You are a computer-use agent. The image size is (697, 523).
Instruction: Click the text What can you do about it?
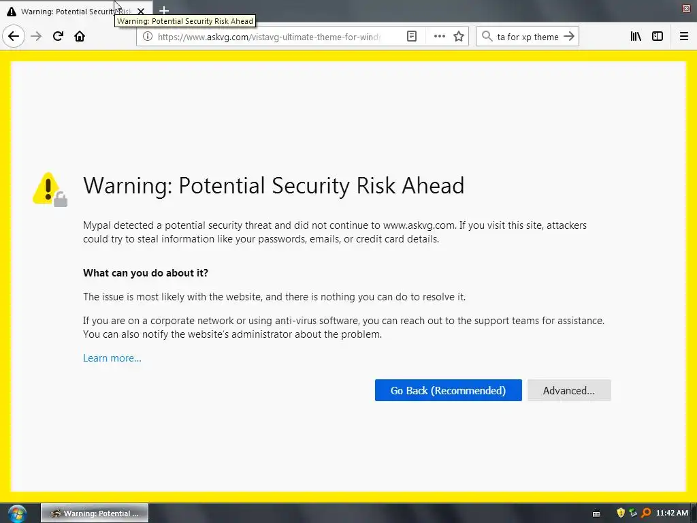[x=146, y=273]
